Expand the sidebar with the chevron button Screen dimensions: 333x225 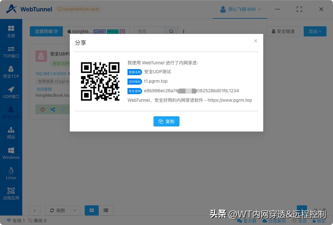click(x=35, y=210)
